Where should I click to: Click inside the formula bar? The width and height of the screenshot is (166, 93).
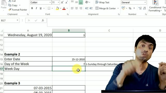tap(107, 22)
